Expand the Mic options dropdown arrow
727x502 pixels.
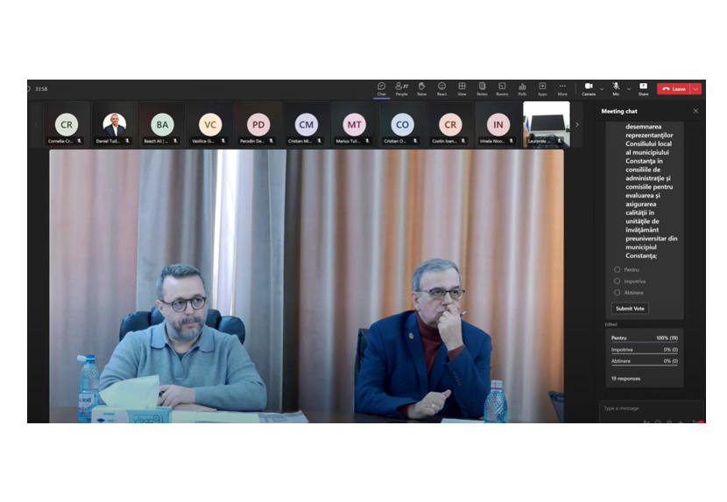(629, 89)
